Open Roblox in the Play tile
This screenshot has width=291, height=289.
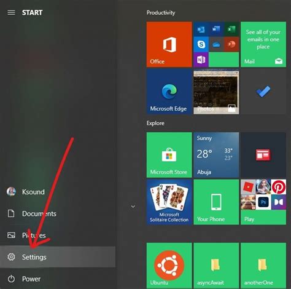(x=248, y=187)
